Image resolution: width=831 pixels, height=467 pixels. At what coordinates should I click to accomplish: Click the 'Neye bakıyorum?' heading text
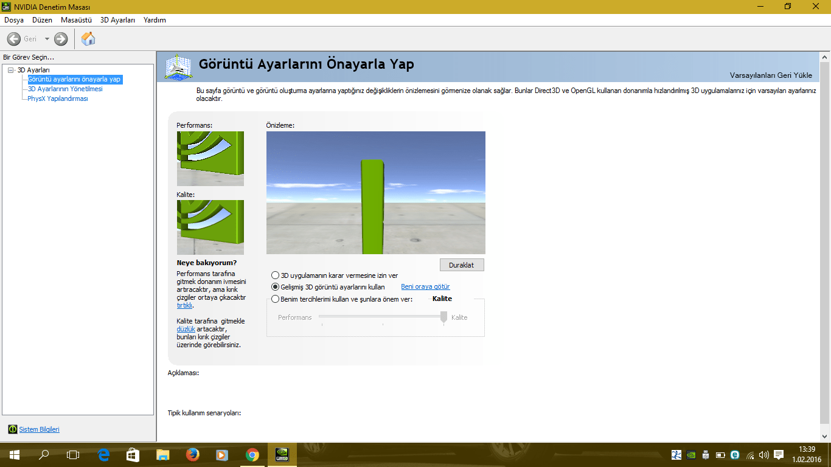207,263
